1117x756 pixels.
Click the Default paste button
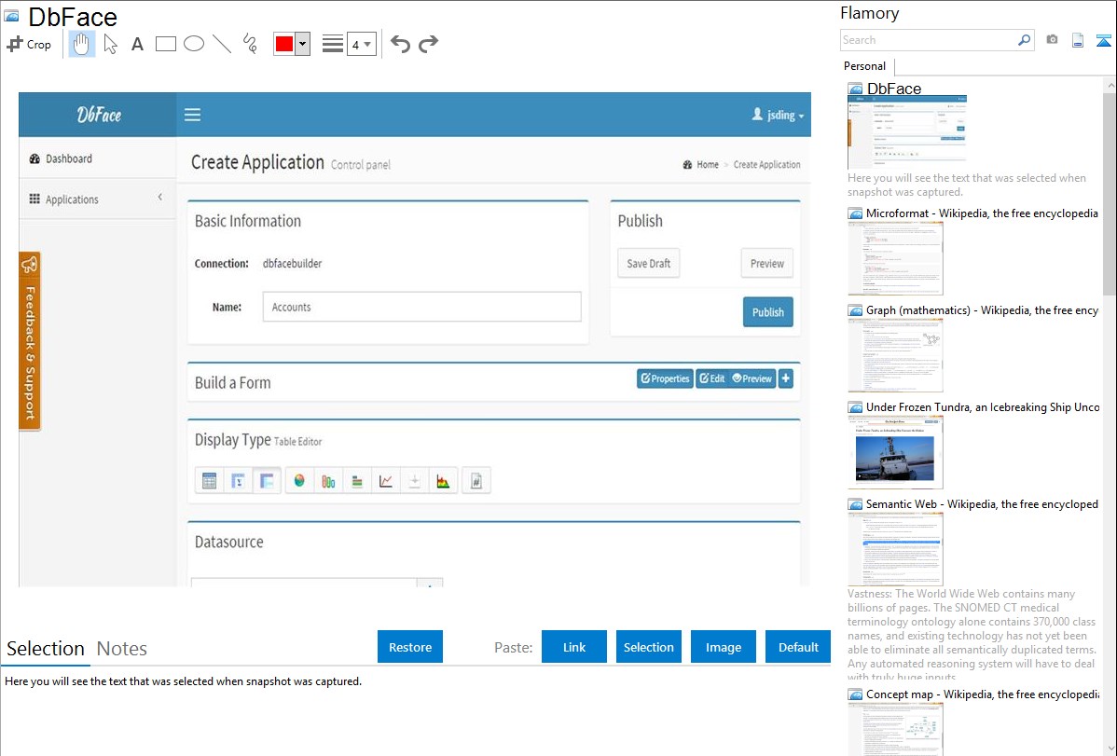pyautogui.click(x=798, y=647)
